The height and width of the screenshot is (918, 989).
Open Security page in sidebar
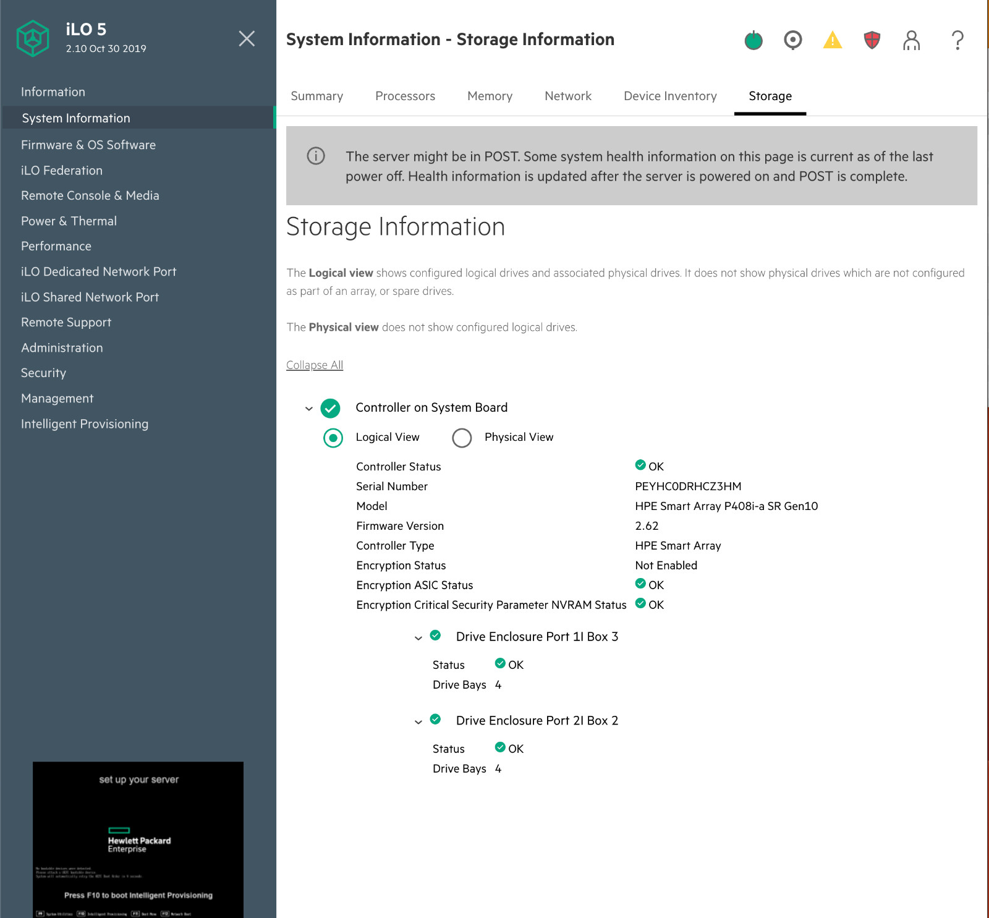coord(43,373)
